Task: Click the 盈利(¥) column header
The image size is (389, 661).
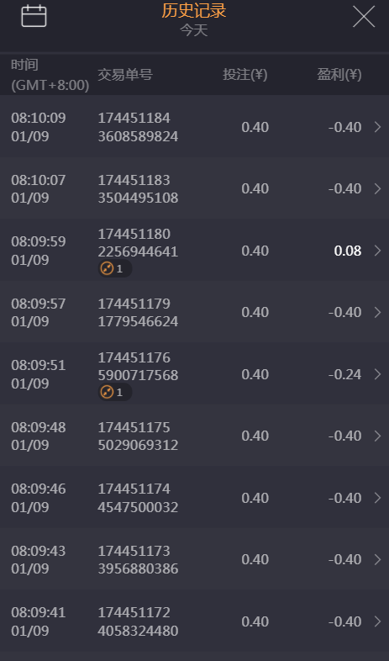Action: pyautogui.click(x=339, y=75)
